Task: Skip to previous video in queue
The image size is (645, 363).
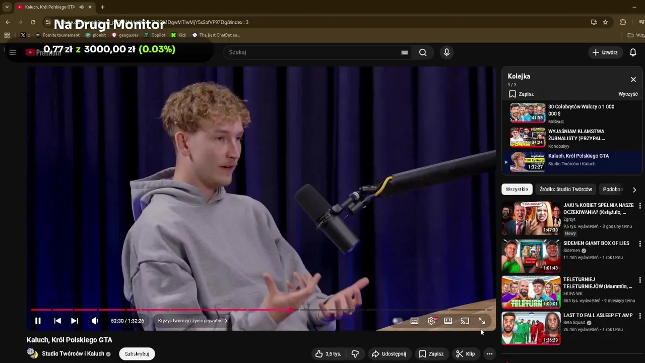Action: pos(57,321)
